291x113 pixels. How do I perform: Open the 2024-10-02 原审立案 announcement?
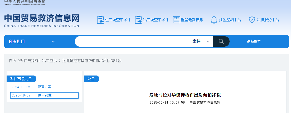pos(31,87)
